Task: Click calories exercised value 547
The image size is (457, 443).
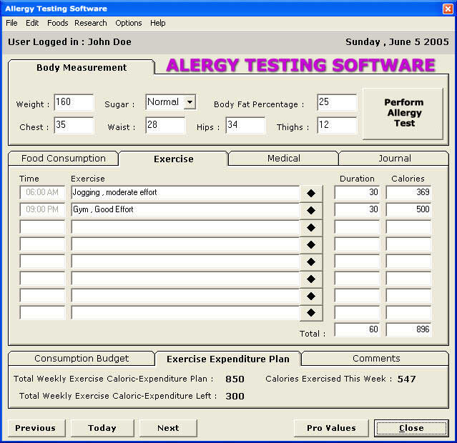Action: 406,379
